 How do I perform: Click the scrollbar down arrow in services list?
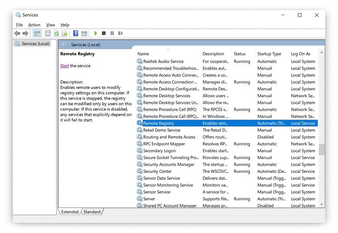322,204
